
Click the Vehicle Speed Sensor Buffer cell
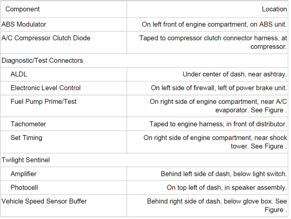44,201
